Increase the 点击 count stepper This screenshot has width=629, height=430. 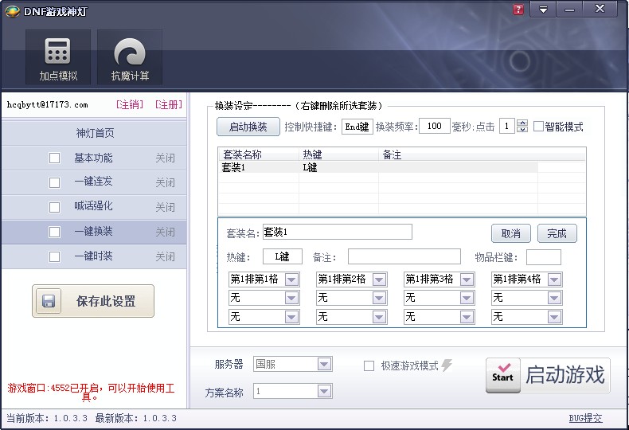522,123
